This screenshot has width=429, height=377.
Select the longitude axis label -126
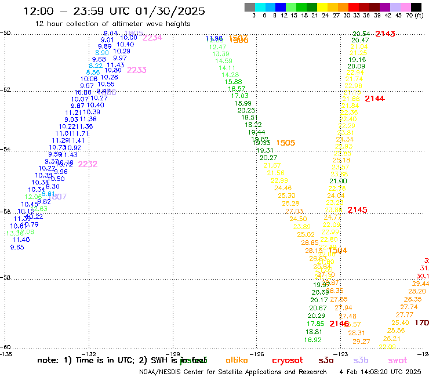pos(257,354)
